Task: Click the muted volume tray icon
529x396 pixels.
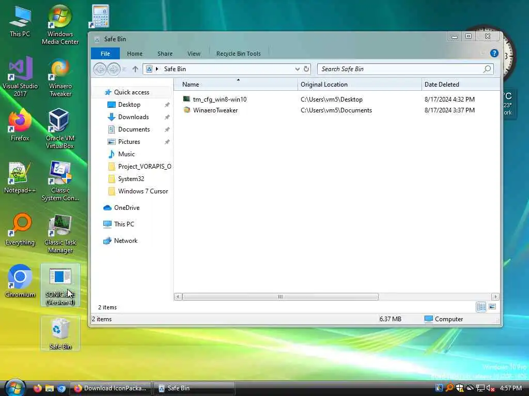Action: click(x=491, y=388)
